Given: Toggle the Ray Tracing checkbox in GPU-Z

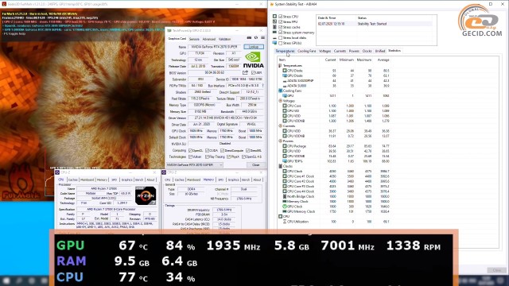Looking at the screenshot, I should click(207, 157).
